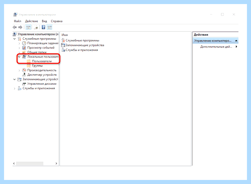Image resolution: width=251 pixels, height=184 pixels.
Task: Expand the Общие папки node
Action: coord(19,52)
